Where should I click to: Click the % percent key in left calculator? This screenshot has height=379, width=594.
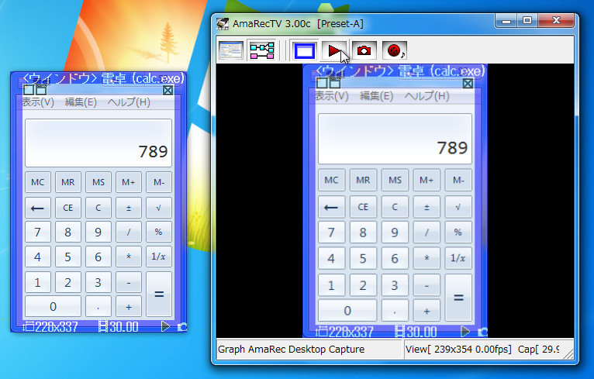coord(159,232)
